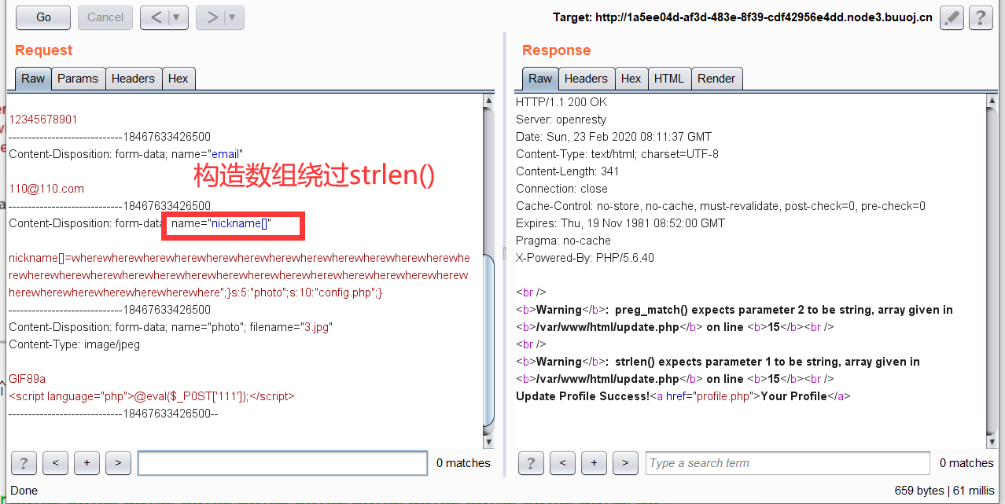
Task: Focus the response 'Type a search term' field
Action: coord(788,463)
